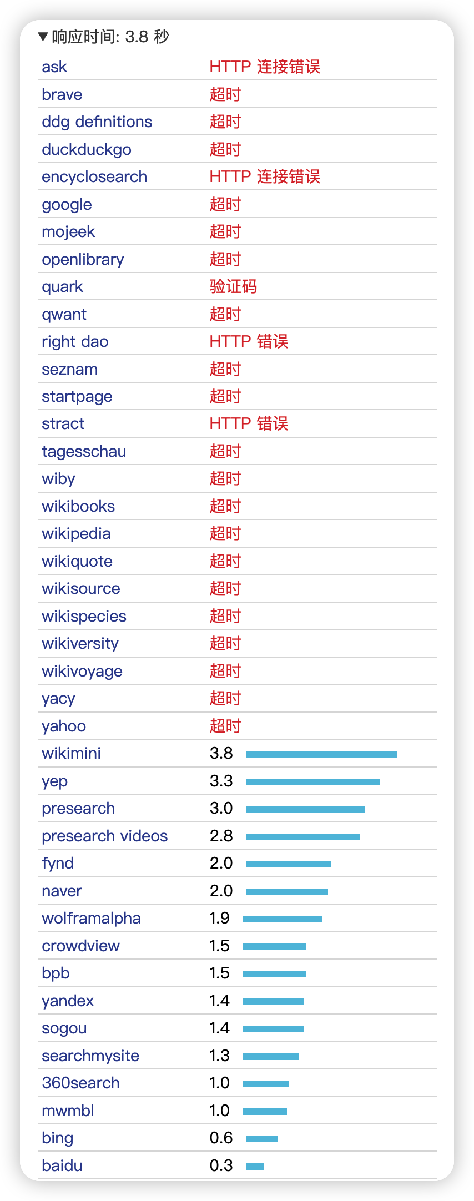Open the duckduckgo engine entry

tap(87, 149)
